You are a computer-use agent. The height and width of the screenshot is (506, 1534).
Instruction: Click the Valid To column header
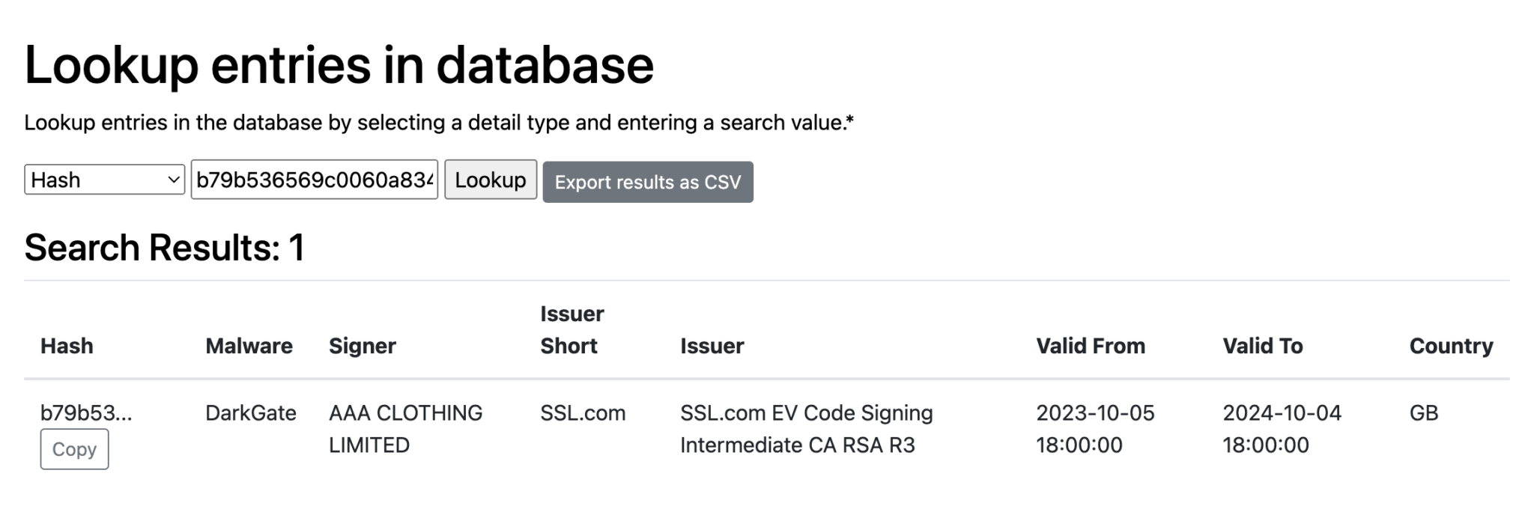tap(1262, 346)
